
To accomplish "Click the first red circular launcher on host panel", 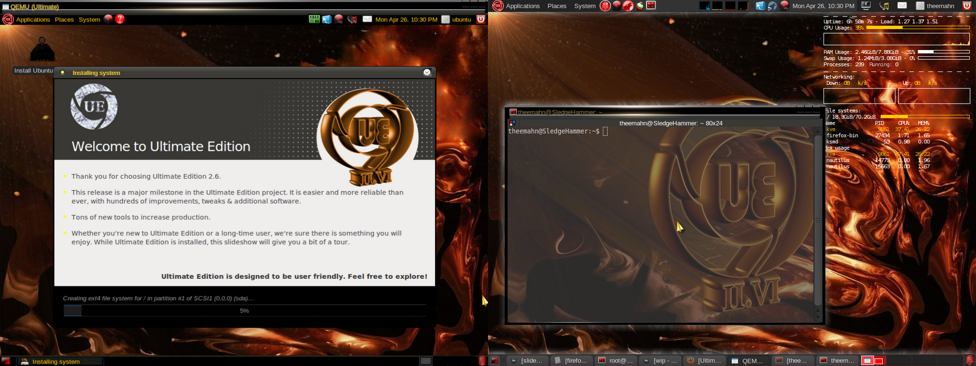I will pyautogui.click(x=605, y=6).
